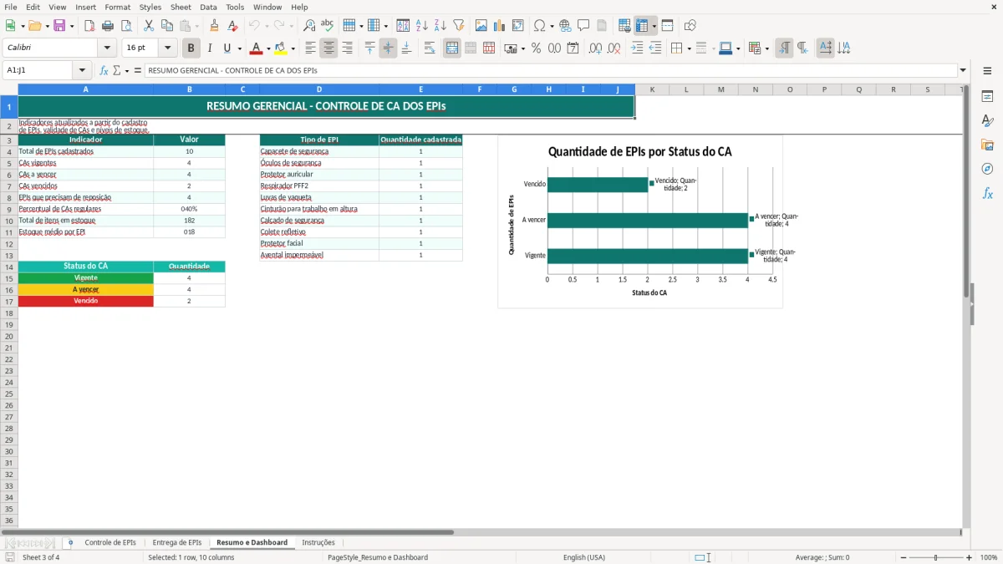Click the Insert Comment icon

pyautogui.click(x=584, y=26)
